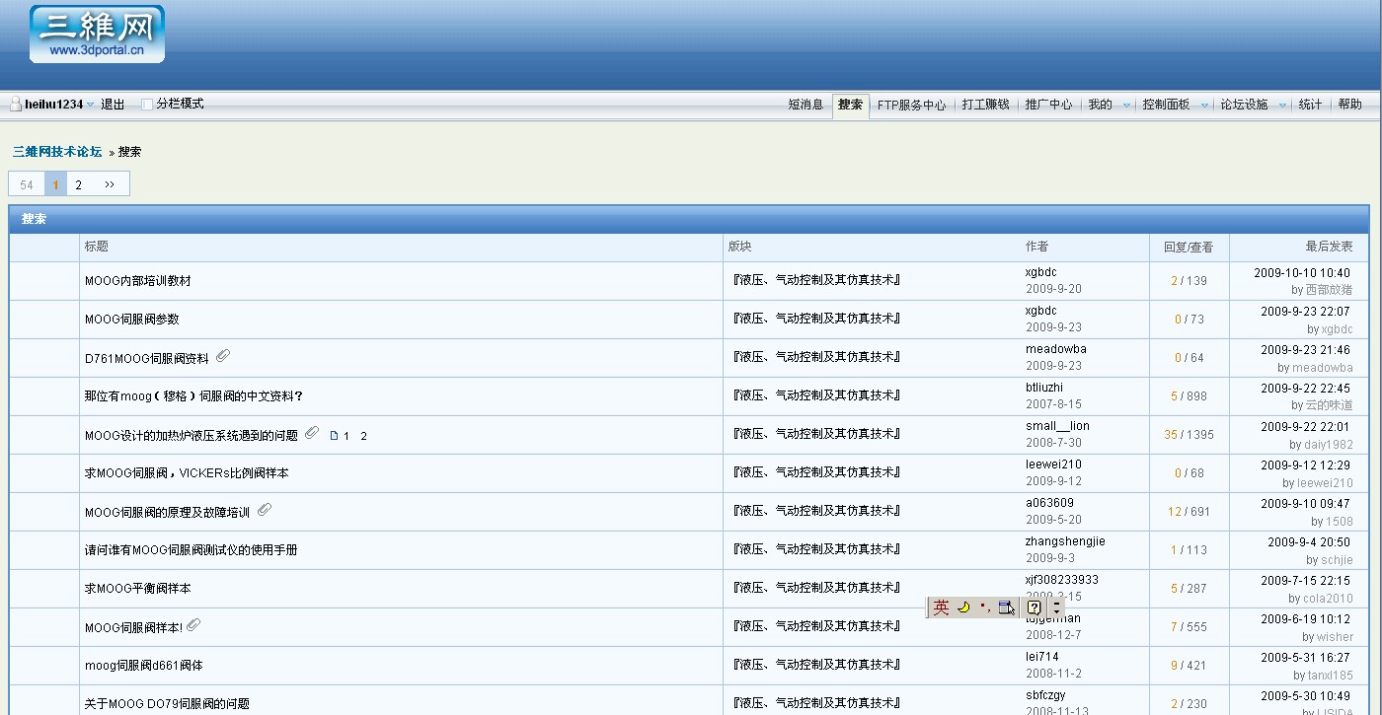The width and height of the screenshot is (1382, 715).
Task: Expand the 控制面板 dropdown arrow
Action: [1204, 106]
